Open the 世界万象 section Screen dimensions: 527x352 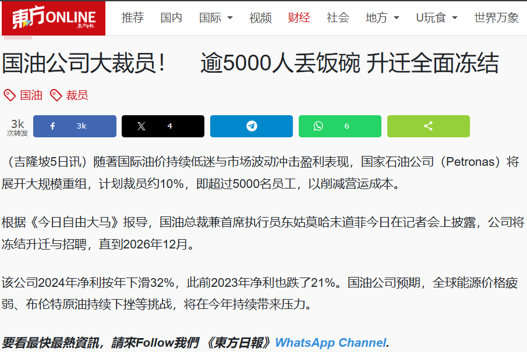496,17
